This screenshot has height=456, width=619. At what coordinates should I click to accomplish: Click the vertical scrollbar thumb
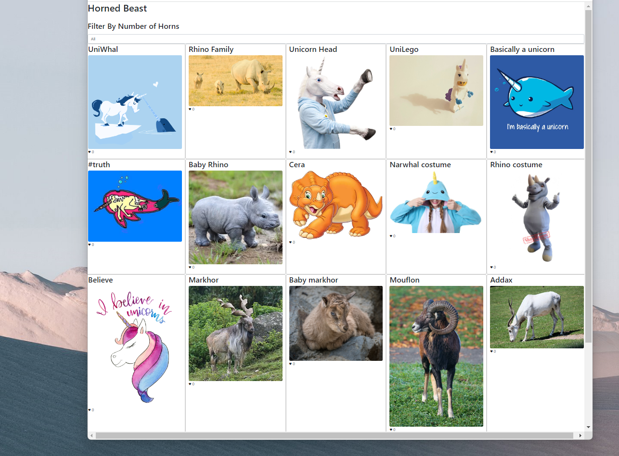click(x=588, y=176)
